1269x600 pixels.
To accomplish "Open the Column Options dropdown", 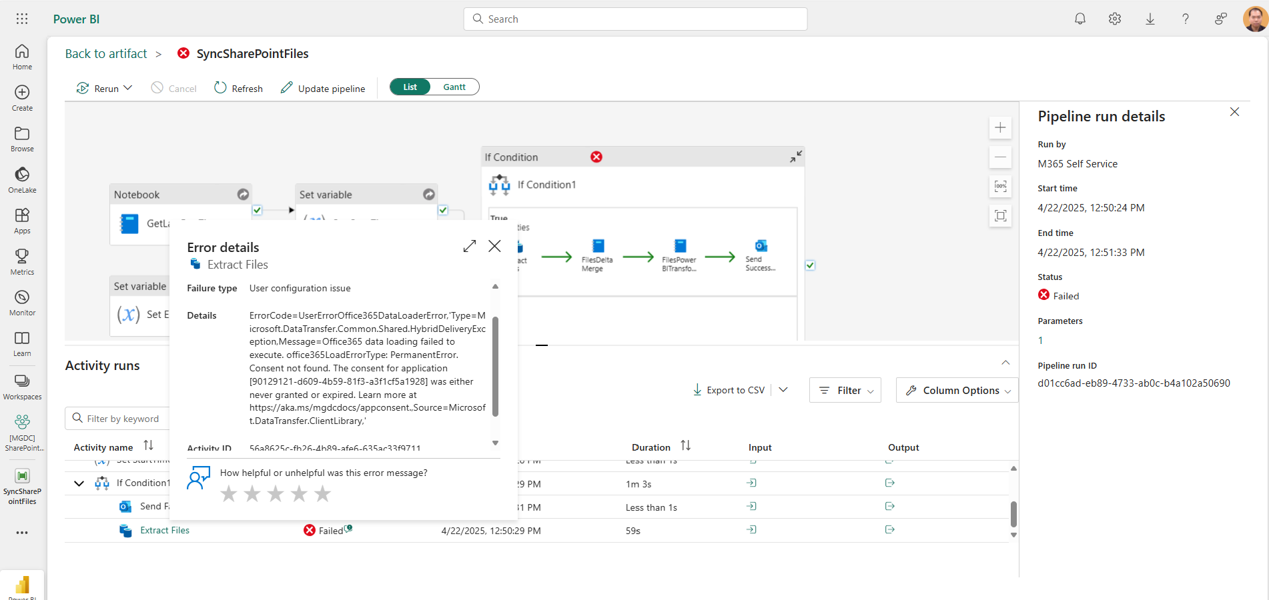I will (957, 390).
